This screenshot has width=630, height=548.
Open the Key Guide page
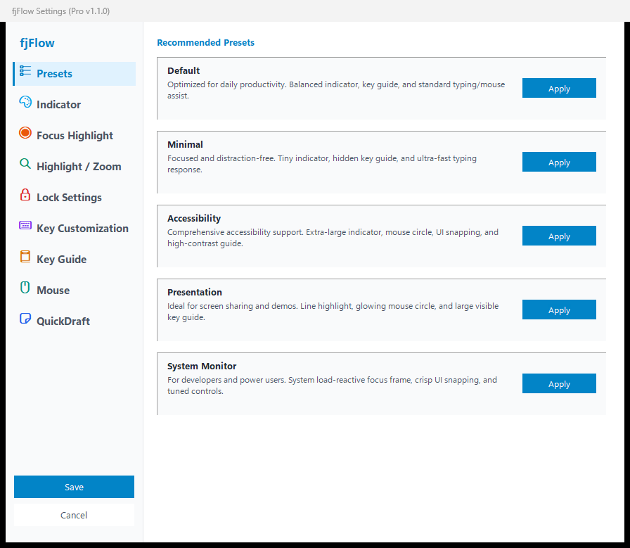click(x=75, y=260)
